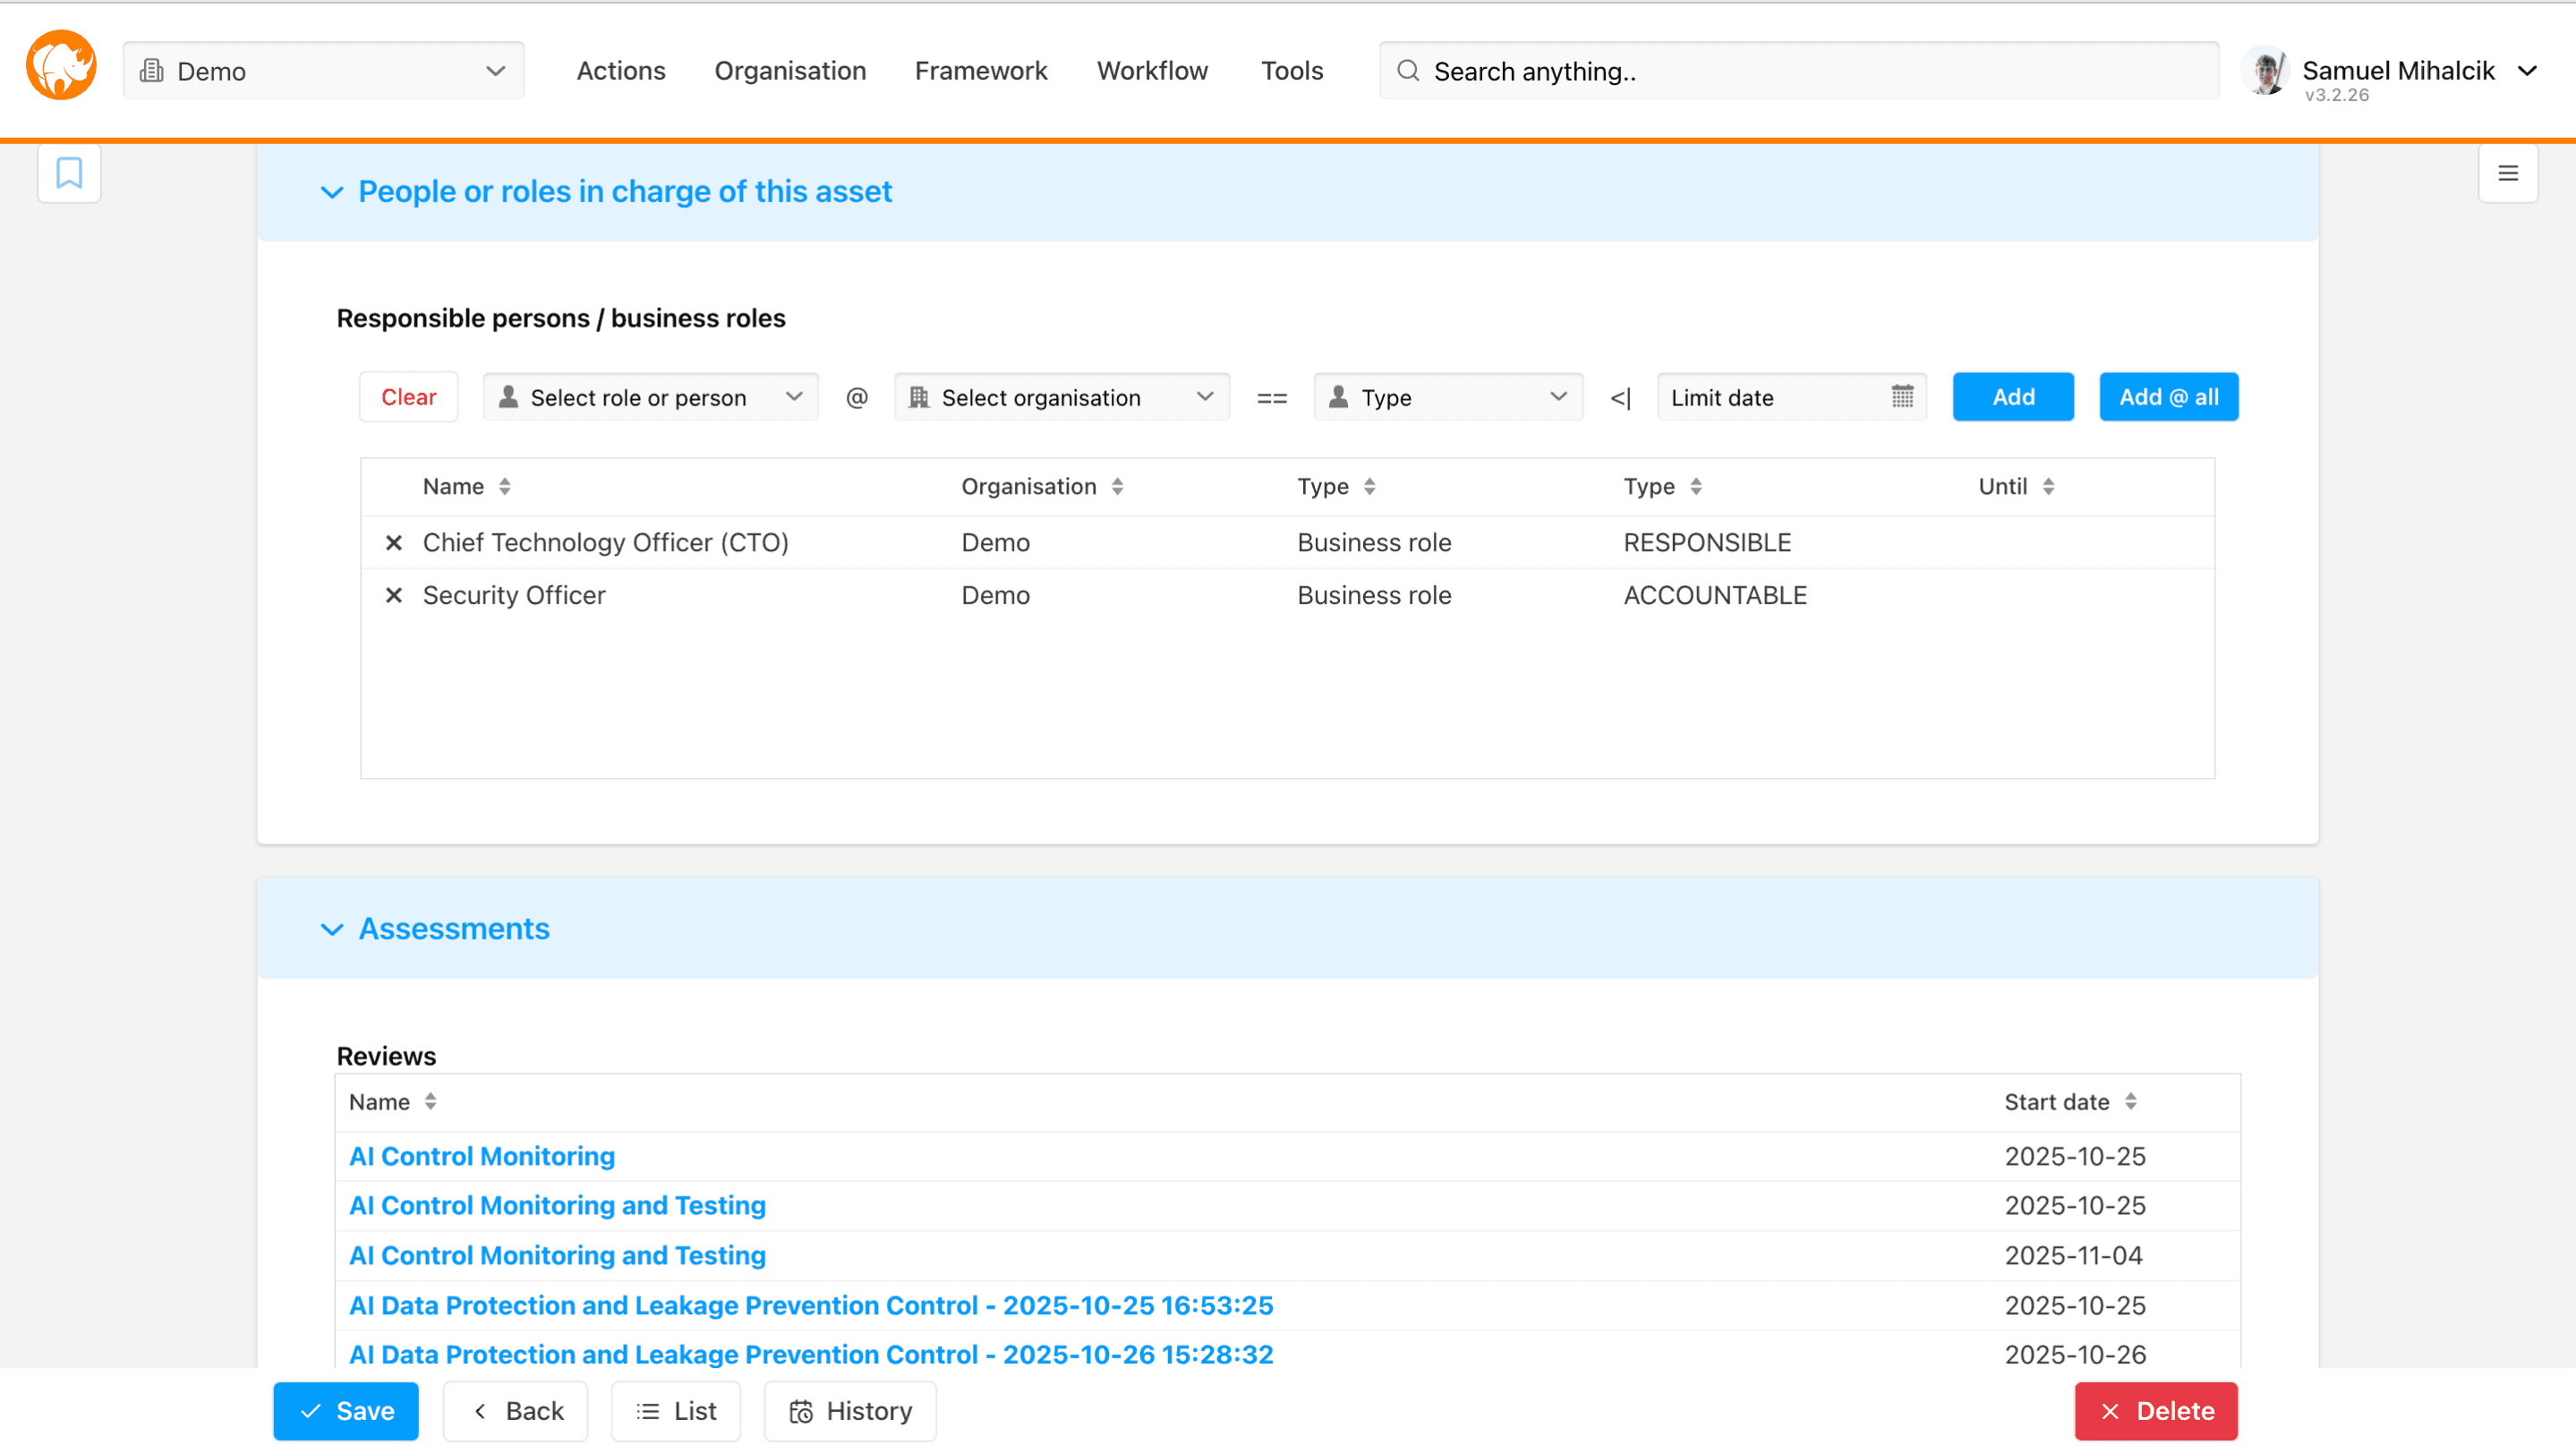The image size is (2576, 1453).
Task: Click the rhino logo icon
Action: [x=61, y=66]
